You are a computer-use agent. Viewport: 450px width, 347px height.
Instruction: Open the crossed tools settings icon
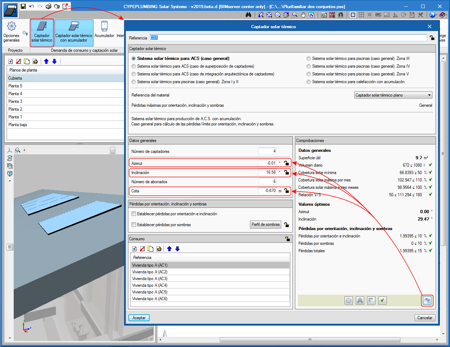coord(420,15)
